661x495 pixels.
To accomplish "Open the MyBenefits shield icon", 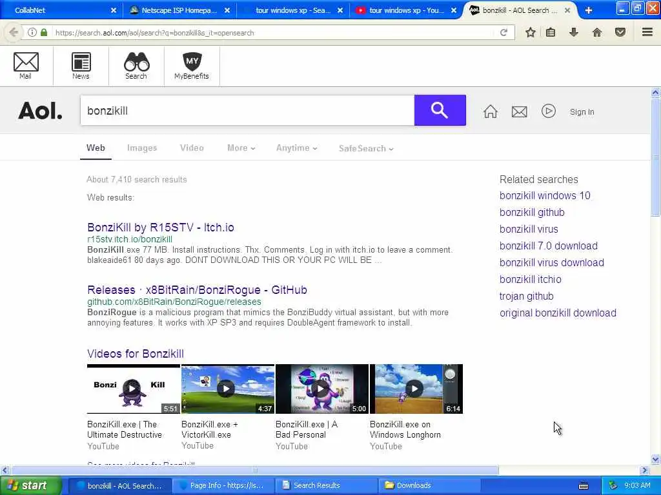I will tap(192, 66).
